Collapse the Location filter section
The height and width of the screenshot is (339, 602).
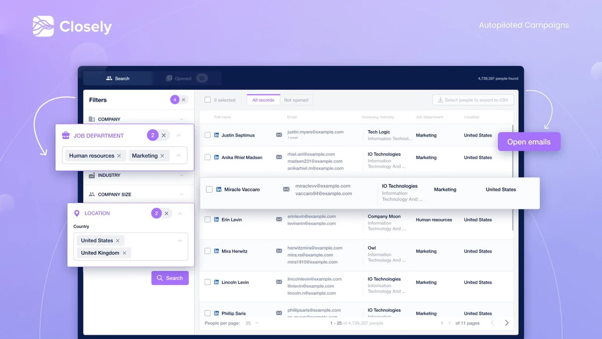[180, 213]
